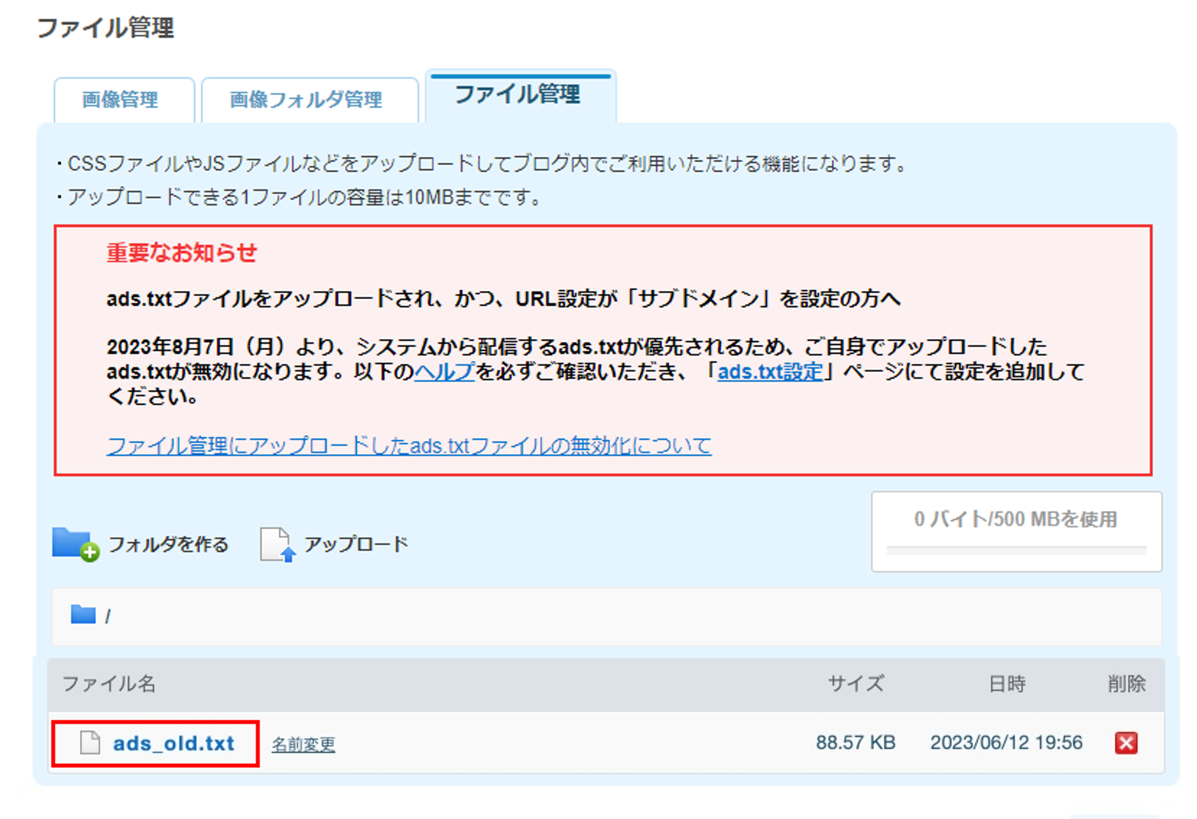Viewport: 1197px width, 819px height.
Task: Click the 重要なお知らせ heading
Action: pyautogui.click(x=181, y=253)
